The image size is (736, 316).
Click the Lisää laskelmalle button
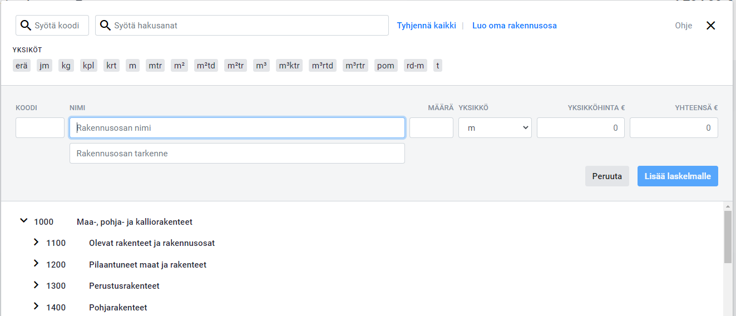click(x=678, y=176)
